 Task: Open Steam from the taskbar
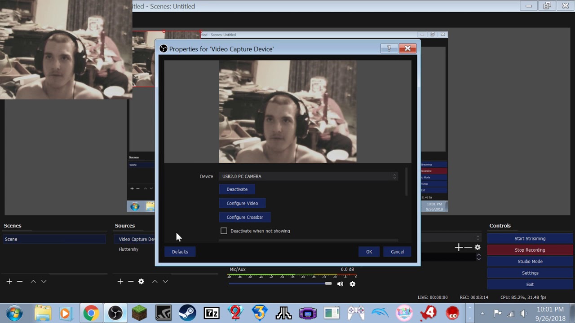tap(187, 313)
